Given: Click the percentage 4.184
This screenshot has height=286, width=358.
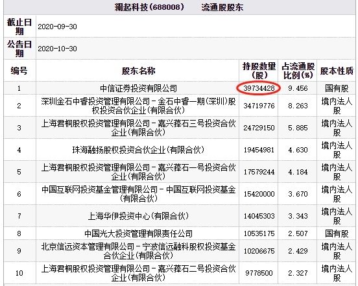Looking at the screenshot, I should pyautogui.click(x=298, y=172).
